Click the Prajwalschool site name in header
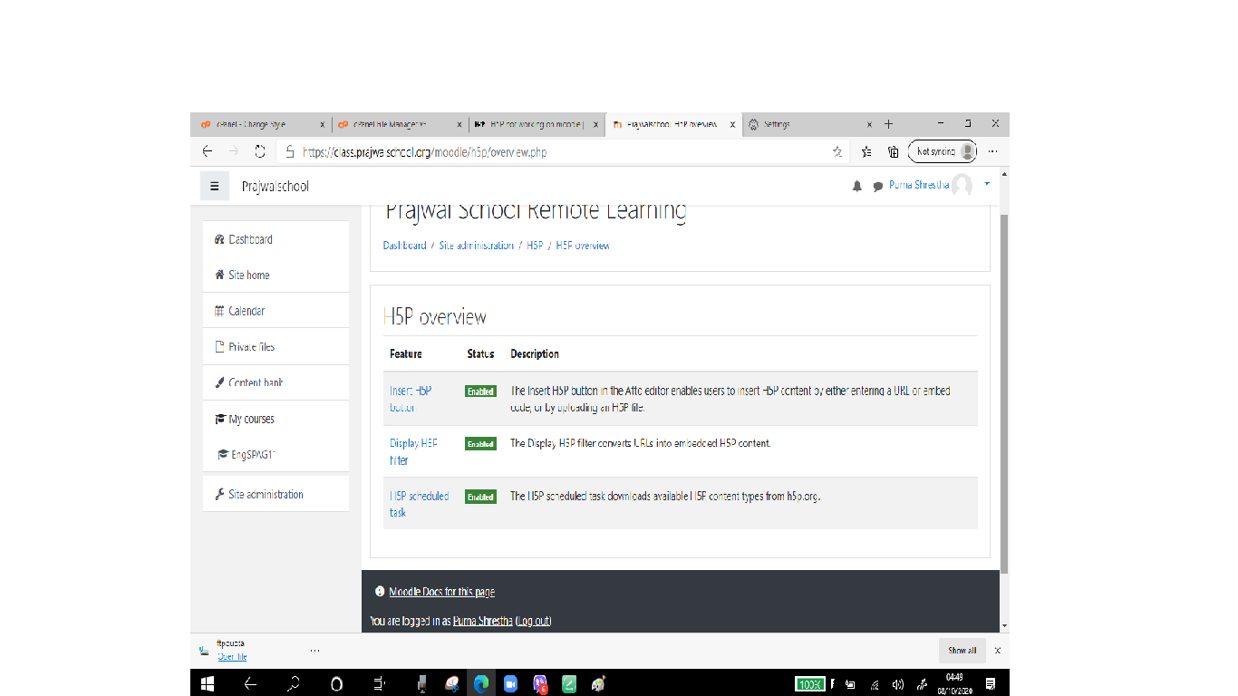Image resolution: width=1238 pixels, height=696 pixels. [276, 187]
